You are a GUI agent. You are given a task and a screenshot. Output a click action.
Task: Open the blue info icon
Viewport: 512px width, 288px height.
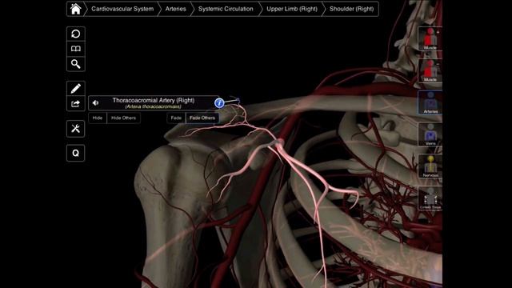pyautogui.click(x=219, y=103)
